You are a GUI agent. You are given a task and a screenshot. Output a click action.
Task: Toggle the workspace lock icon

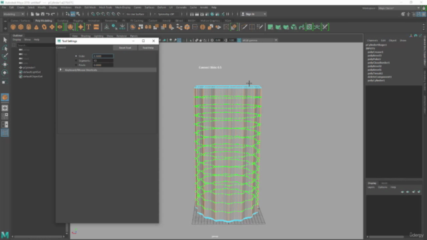(424, 8)
